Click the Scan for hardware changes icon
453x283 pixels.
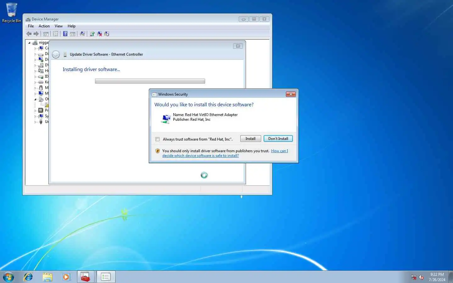(82, 34)
